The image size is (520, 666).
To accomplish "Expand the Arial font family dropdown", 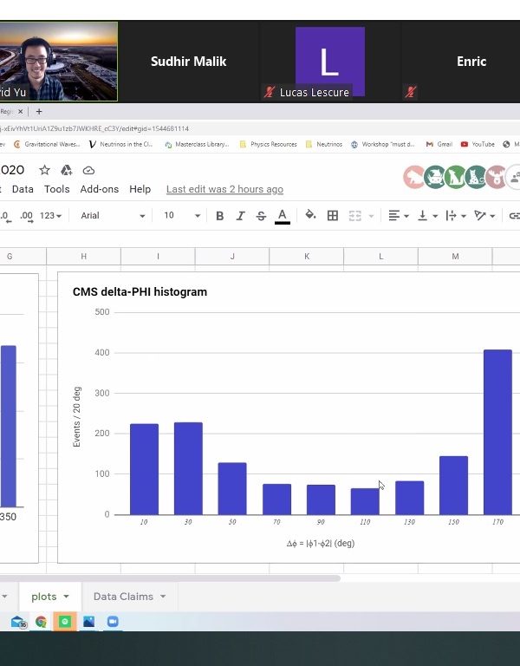I will pos(113,216).
